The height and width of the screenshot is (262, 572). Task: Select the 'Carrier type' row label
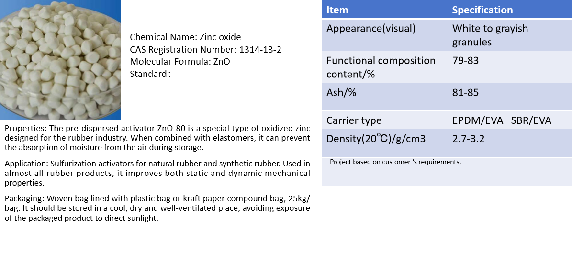(x=354, y=120)
